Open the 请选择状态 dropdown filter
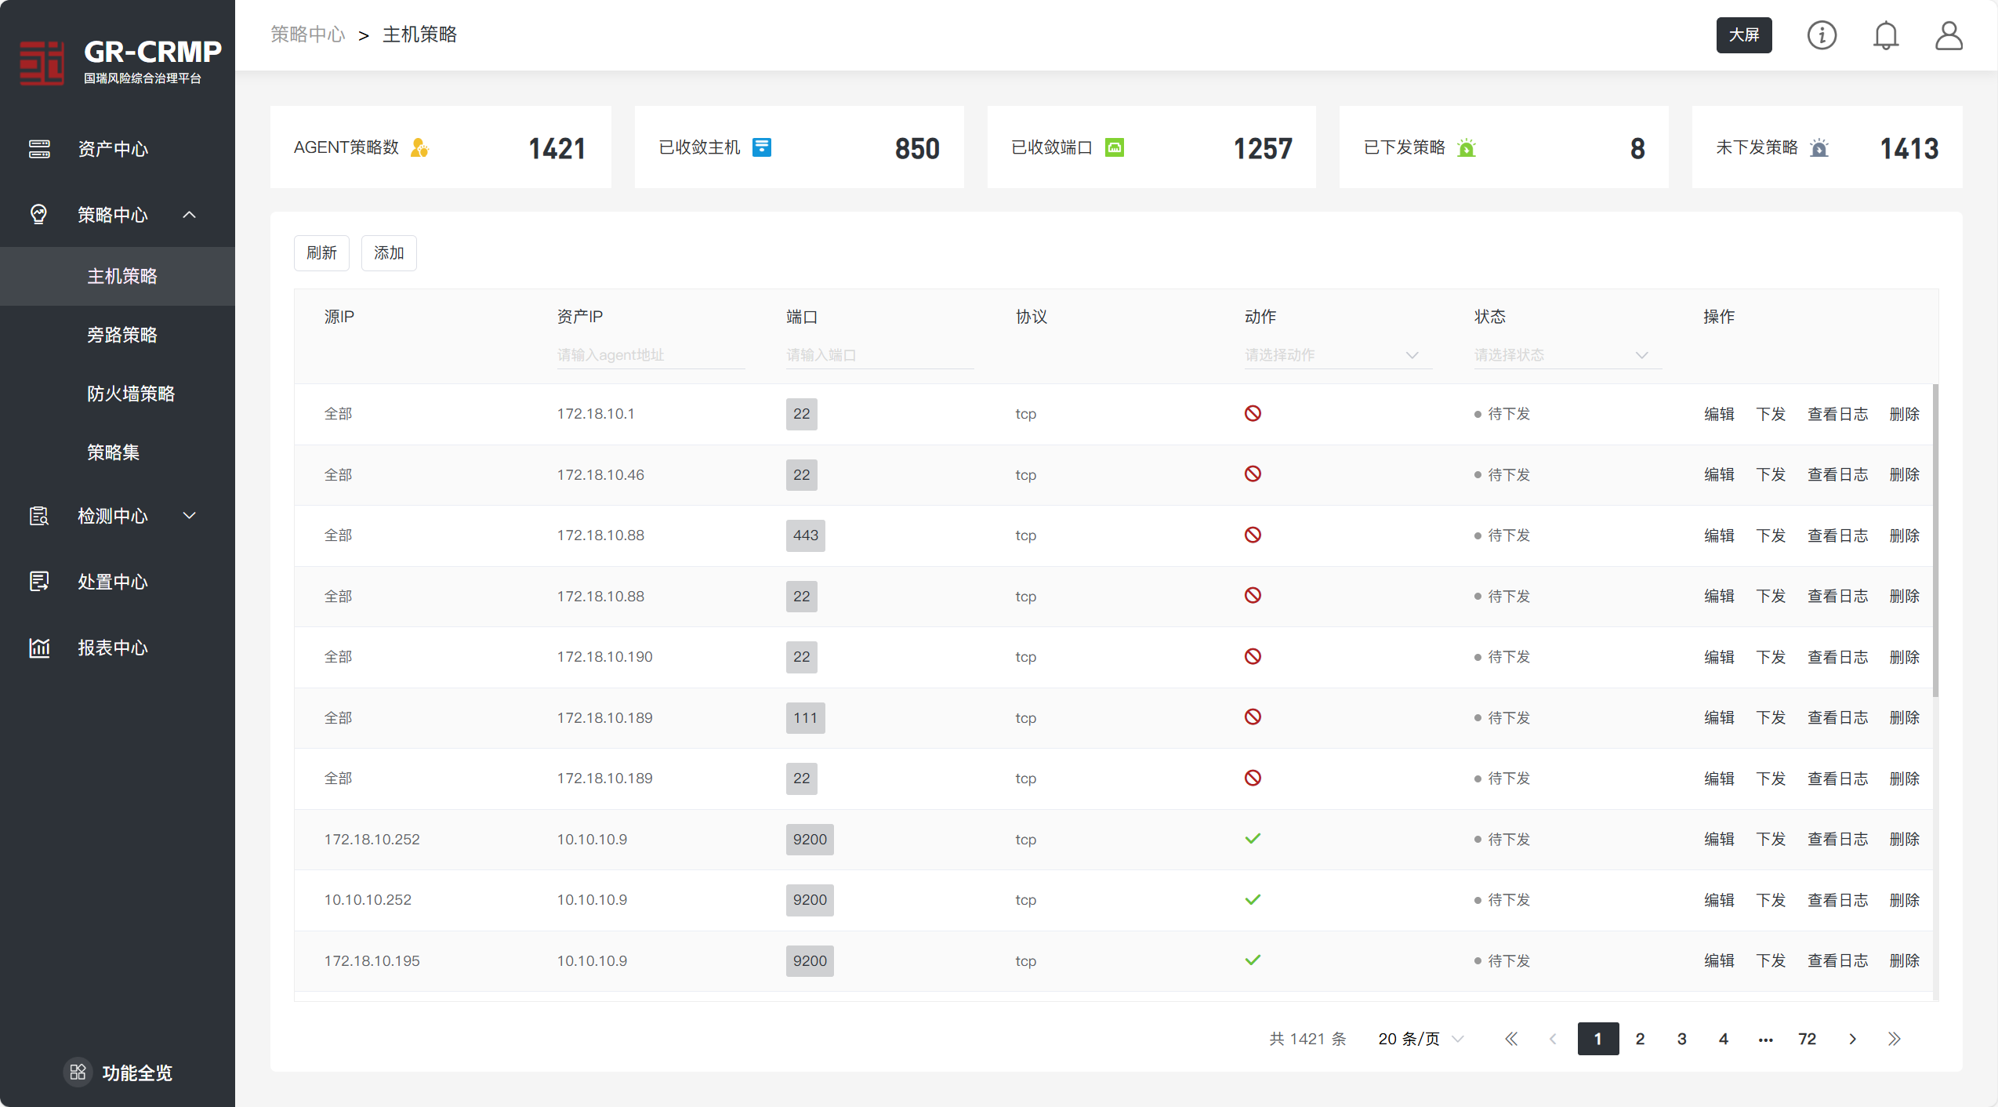 tap(1566, 355)
